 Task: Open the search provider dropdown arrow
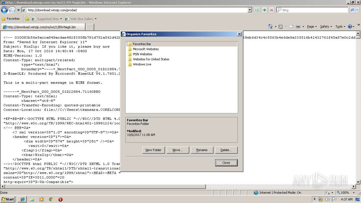pos(357,10)
